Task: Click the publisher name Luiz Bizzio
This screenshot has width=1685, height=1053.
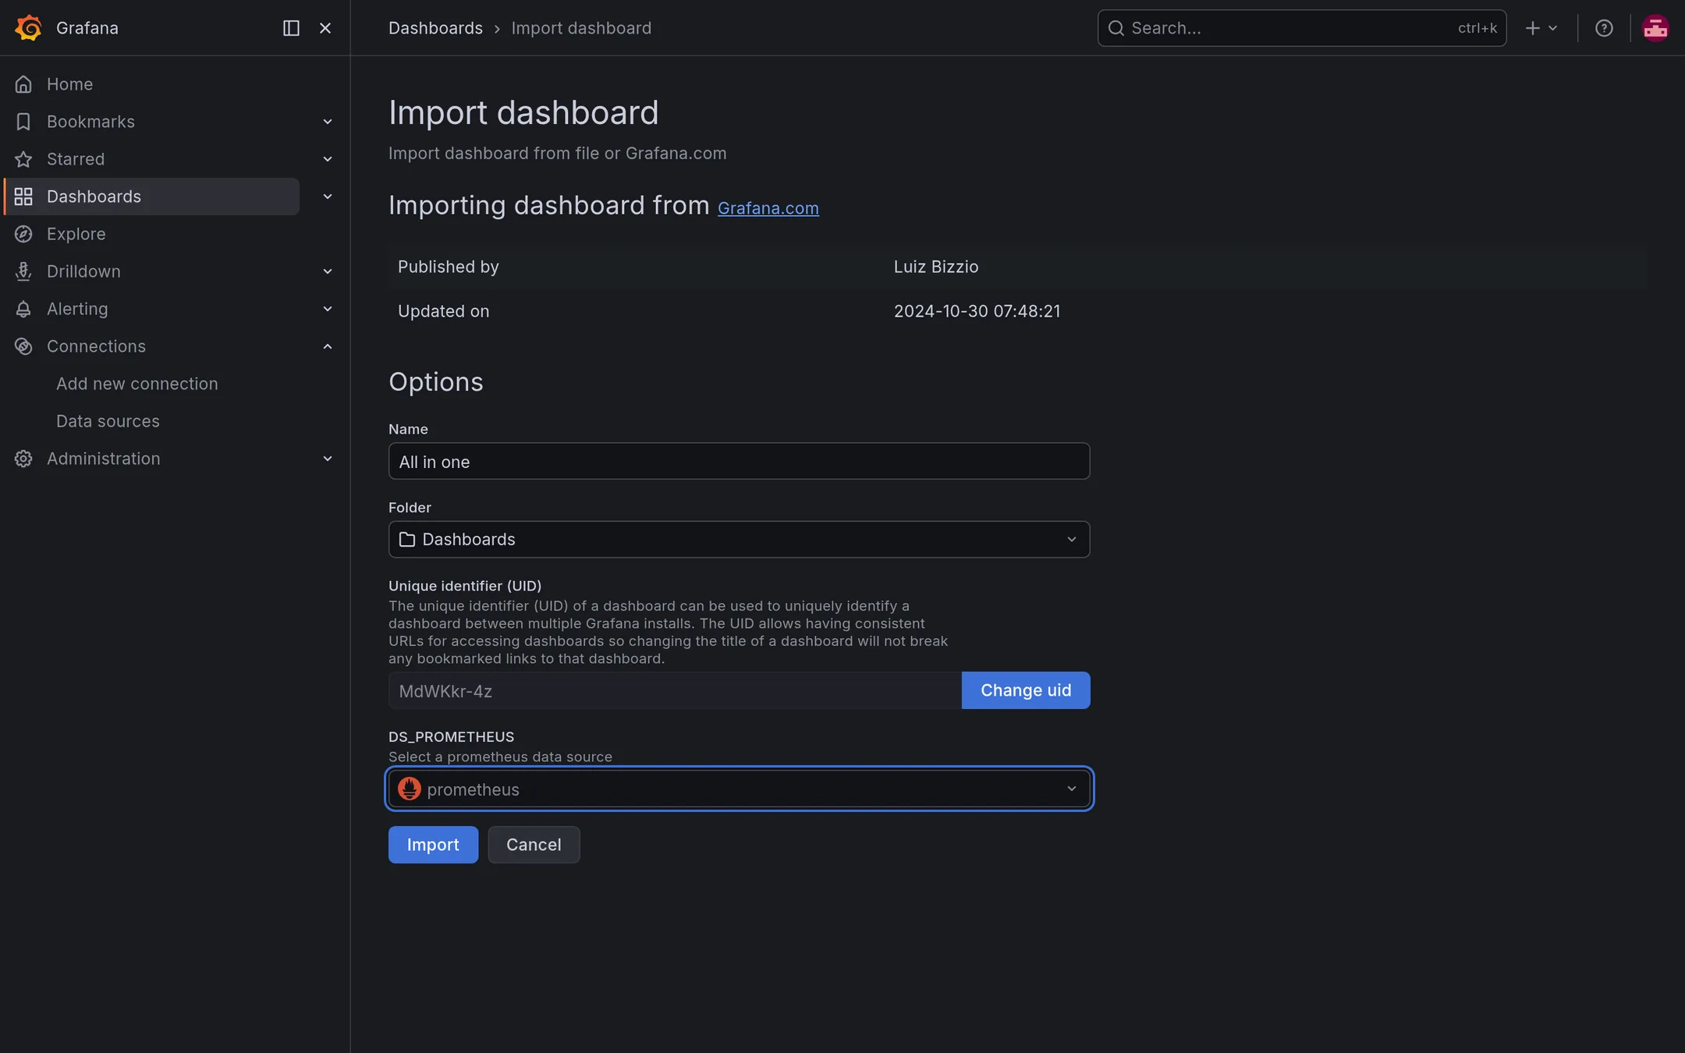Action: [x=935, y=267]
